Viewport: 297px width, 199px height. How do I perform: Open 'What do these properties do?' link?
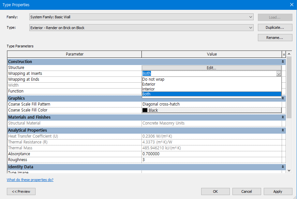30,180
